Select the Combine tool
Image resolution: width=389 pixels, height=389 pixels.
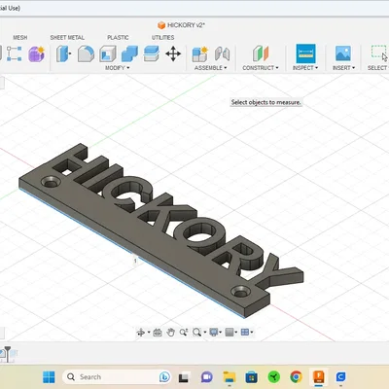click(129, 53)
